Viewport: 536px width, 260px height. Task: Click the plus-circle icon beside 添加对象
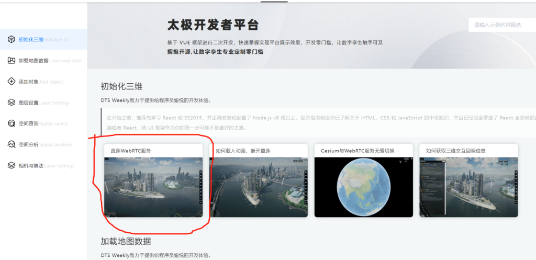(x=12, y=82)
